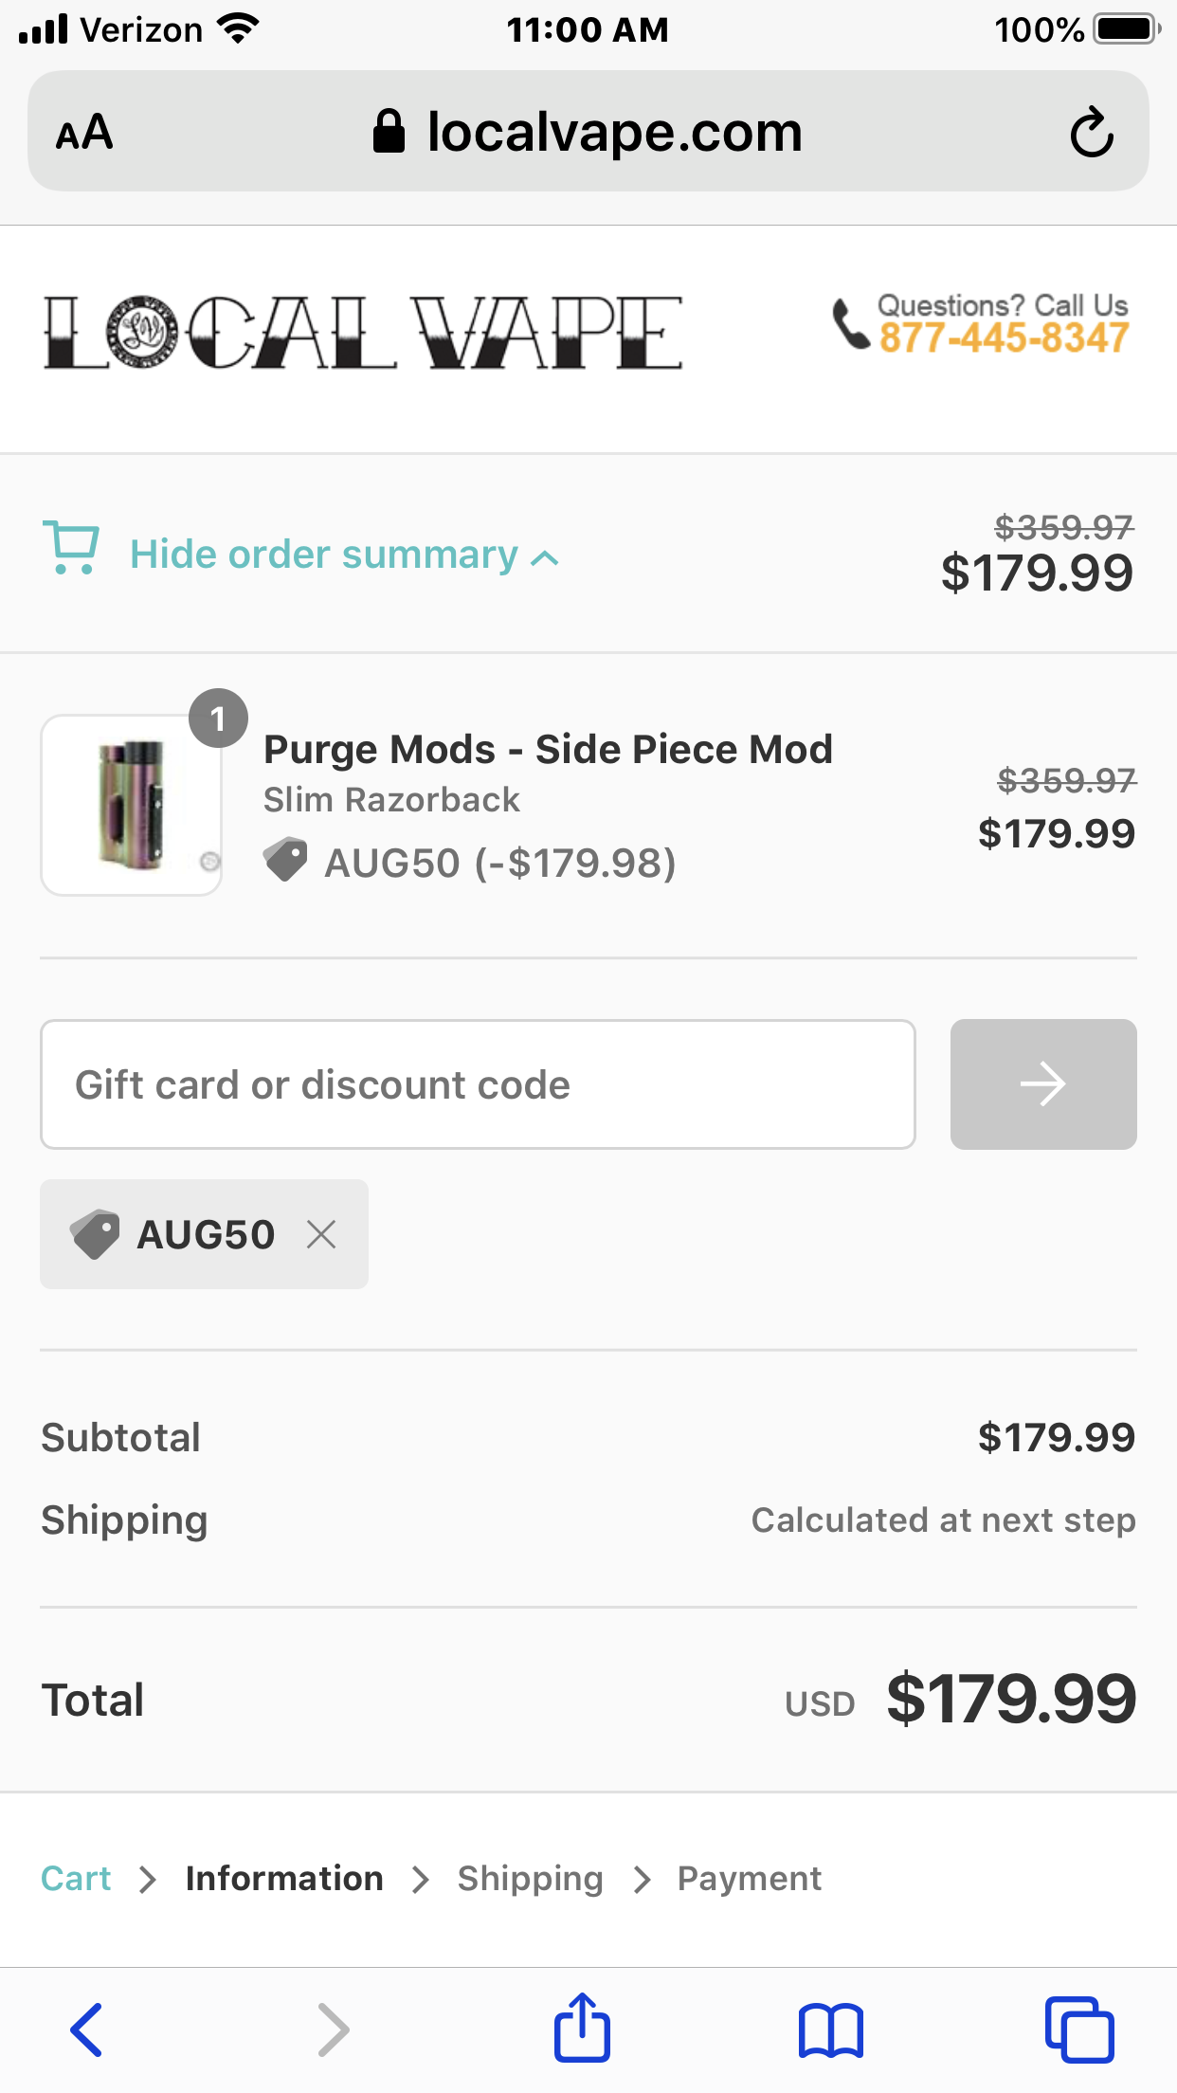Apply discount code with arrow button
The height and width of the screenshot is (2093, 1177).
1042,1084
